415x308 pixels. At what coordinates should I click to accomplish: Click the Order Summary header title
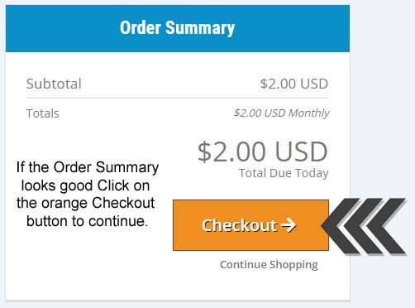click(x=177, y=28)
